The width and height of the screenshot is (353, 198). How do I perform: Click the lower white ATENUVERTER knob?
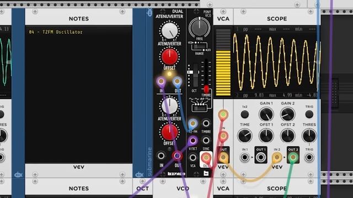click(169, 106)
